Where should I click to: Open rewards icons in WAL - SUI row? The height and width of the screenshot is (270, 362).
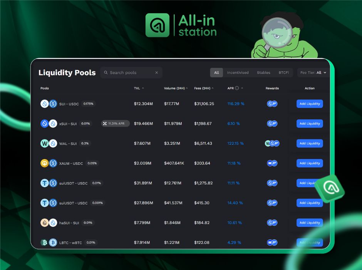tap(272, 143)
